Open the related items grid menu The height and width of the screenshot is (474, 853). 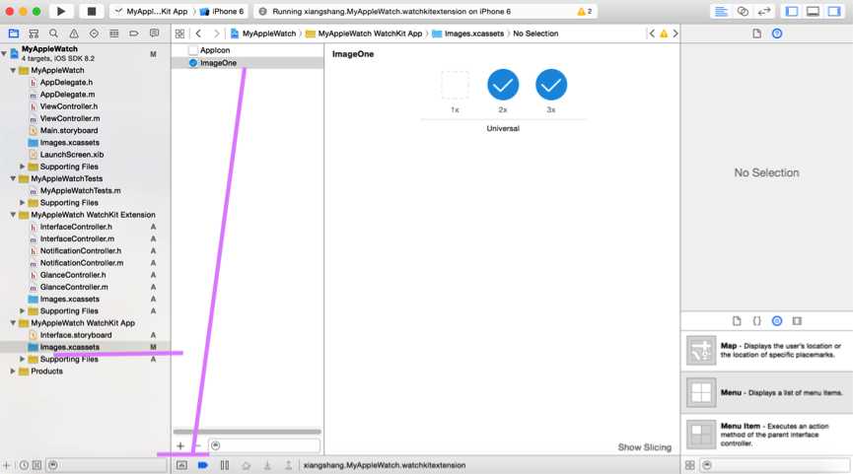[179, 34]
